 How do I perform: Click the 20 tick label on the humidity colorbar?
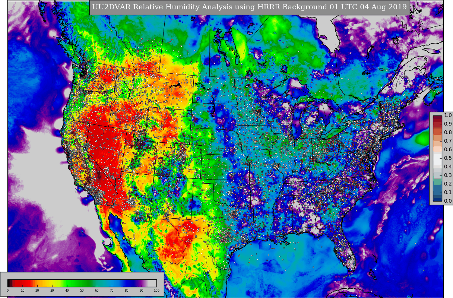pos(37,291)
